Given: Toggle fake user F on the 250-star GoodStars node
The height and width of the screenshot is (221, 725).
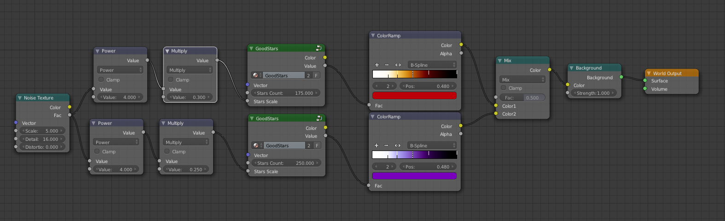Looking at the screenshot, I should [317, 145].
